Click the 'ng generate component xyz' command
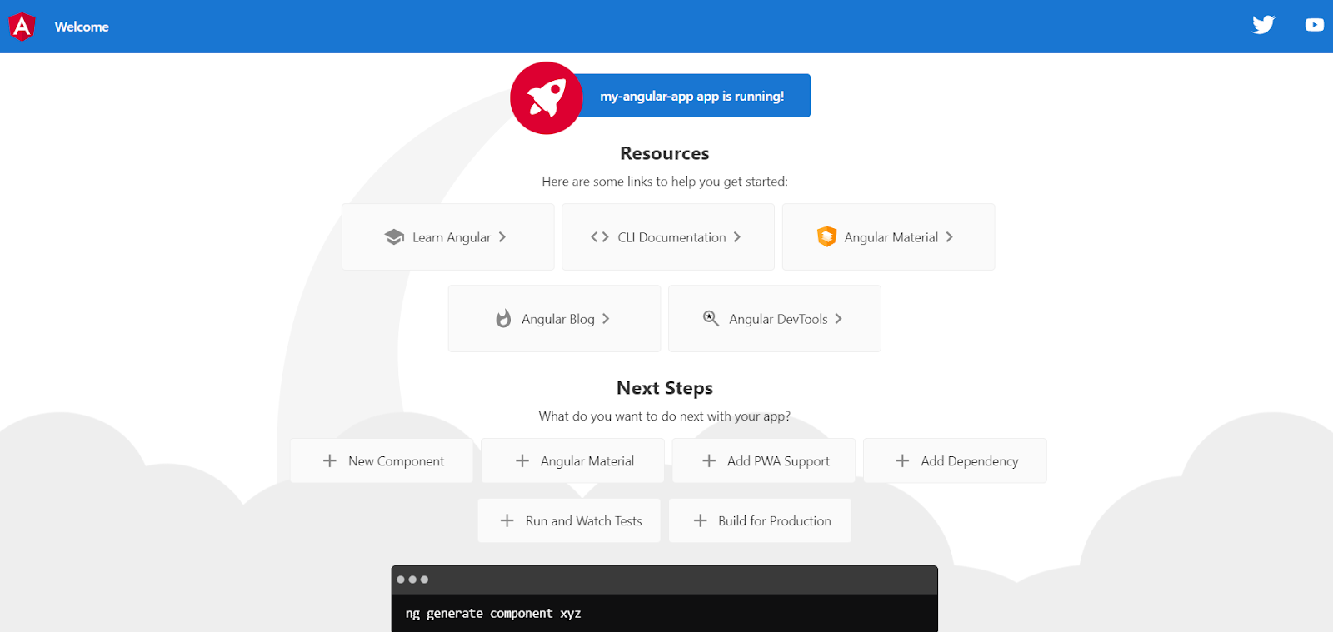The width and height of the screenshot is (1333, 632). point(493,614)
